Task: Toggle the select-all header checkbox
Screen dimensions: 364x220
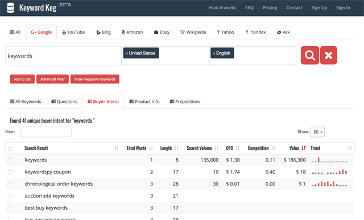Action: point(10,149)
